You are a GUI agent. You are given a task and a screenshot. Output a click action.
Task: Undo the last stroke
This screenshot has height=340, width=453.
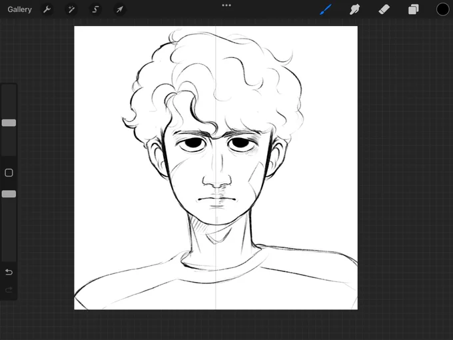click(9, 272)
